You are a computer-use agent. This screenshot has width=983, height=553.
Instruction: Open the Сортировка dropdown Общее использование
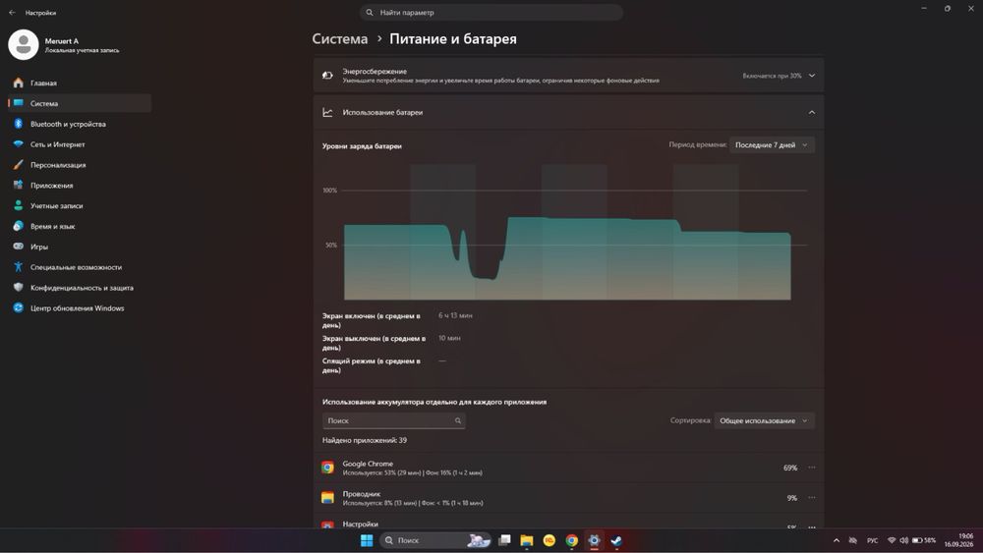tap(764, 420)
